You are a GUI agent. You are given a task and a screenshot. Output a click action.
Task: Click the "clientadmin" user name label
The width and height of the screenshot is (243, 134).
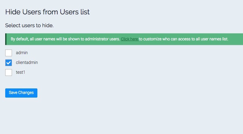(x=27, y=62)
